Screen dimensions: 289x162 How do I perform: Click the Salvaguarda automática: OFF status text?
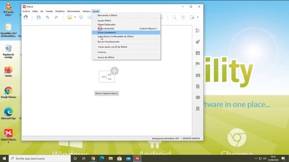pyautogui.click(x=165, y=139)
